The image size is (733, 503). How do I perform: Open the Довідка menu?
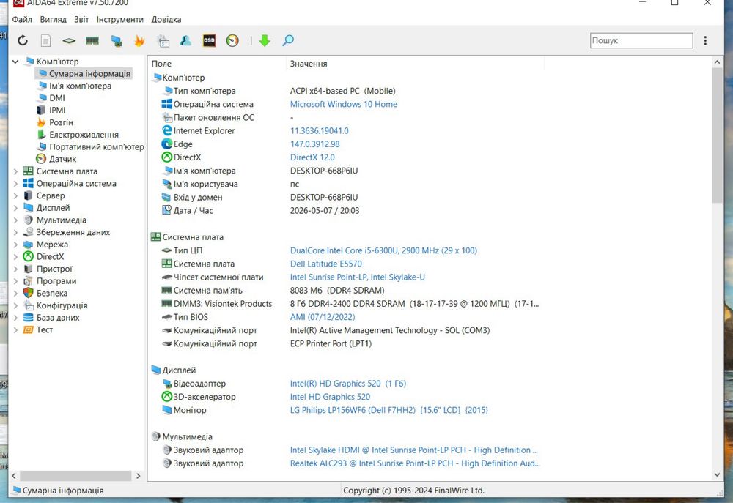coord(166,20)
